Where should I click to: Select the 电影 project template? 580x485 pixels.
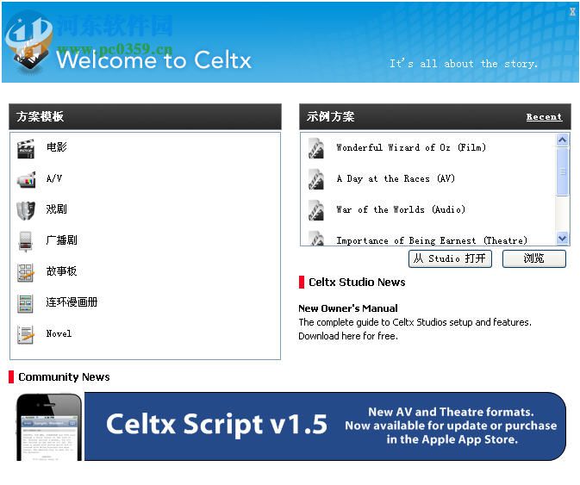click(x=57, y=147)
